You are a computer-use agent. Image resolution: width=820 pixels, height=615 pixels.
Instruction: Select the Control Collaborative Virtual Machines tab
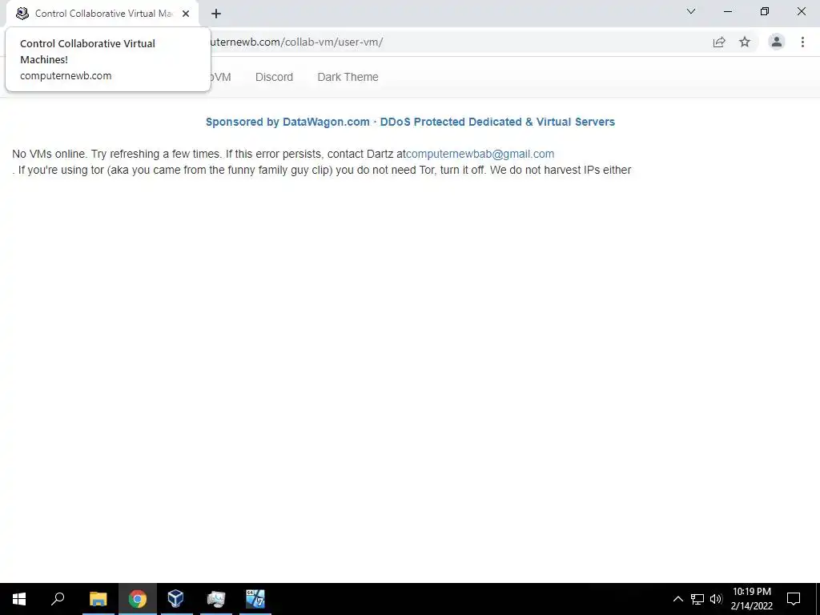point(102,14)
